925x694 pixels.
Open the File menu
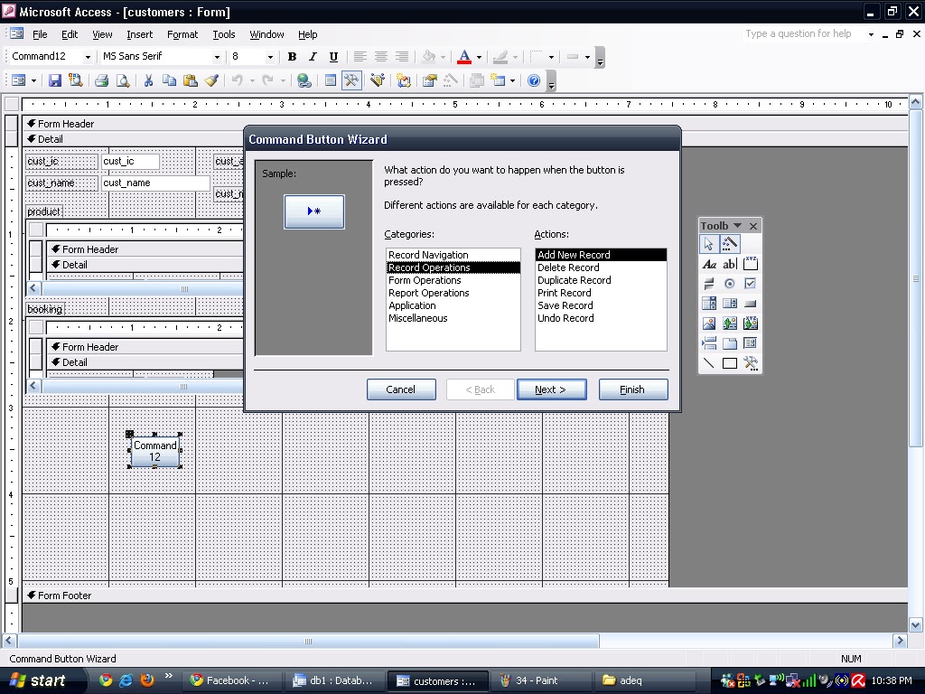pyautogui.click(x=40, y=34)
